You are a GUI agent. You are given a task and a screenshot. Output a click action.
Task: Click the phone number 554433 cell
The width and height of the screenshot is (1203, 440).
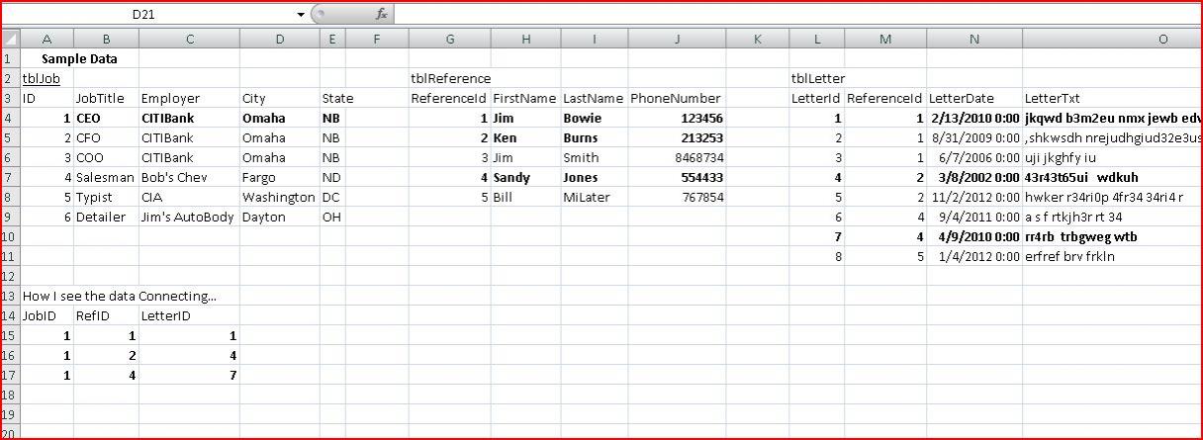click(677, 178)
